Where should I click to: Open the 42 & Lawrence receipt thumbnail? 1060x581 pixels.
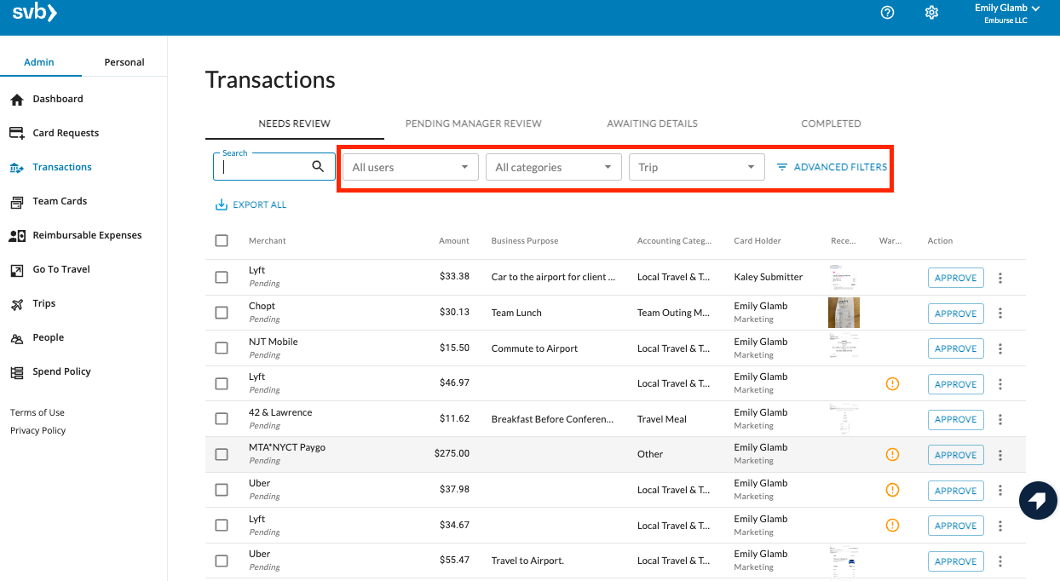pyautogui.click(x=842, y=419)
